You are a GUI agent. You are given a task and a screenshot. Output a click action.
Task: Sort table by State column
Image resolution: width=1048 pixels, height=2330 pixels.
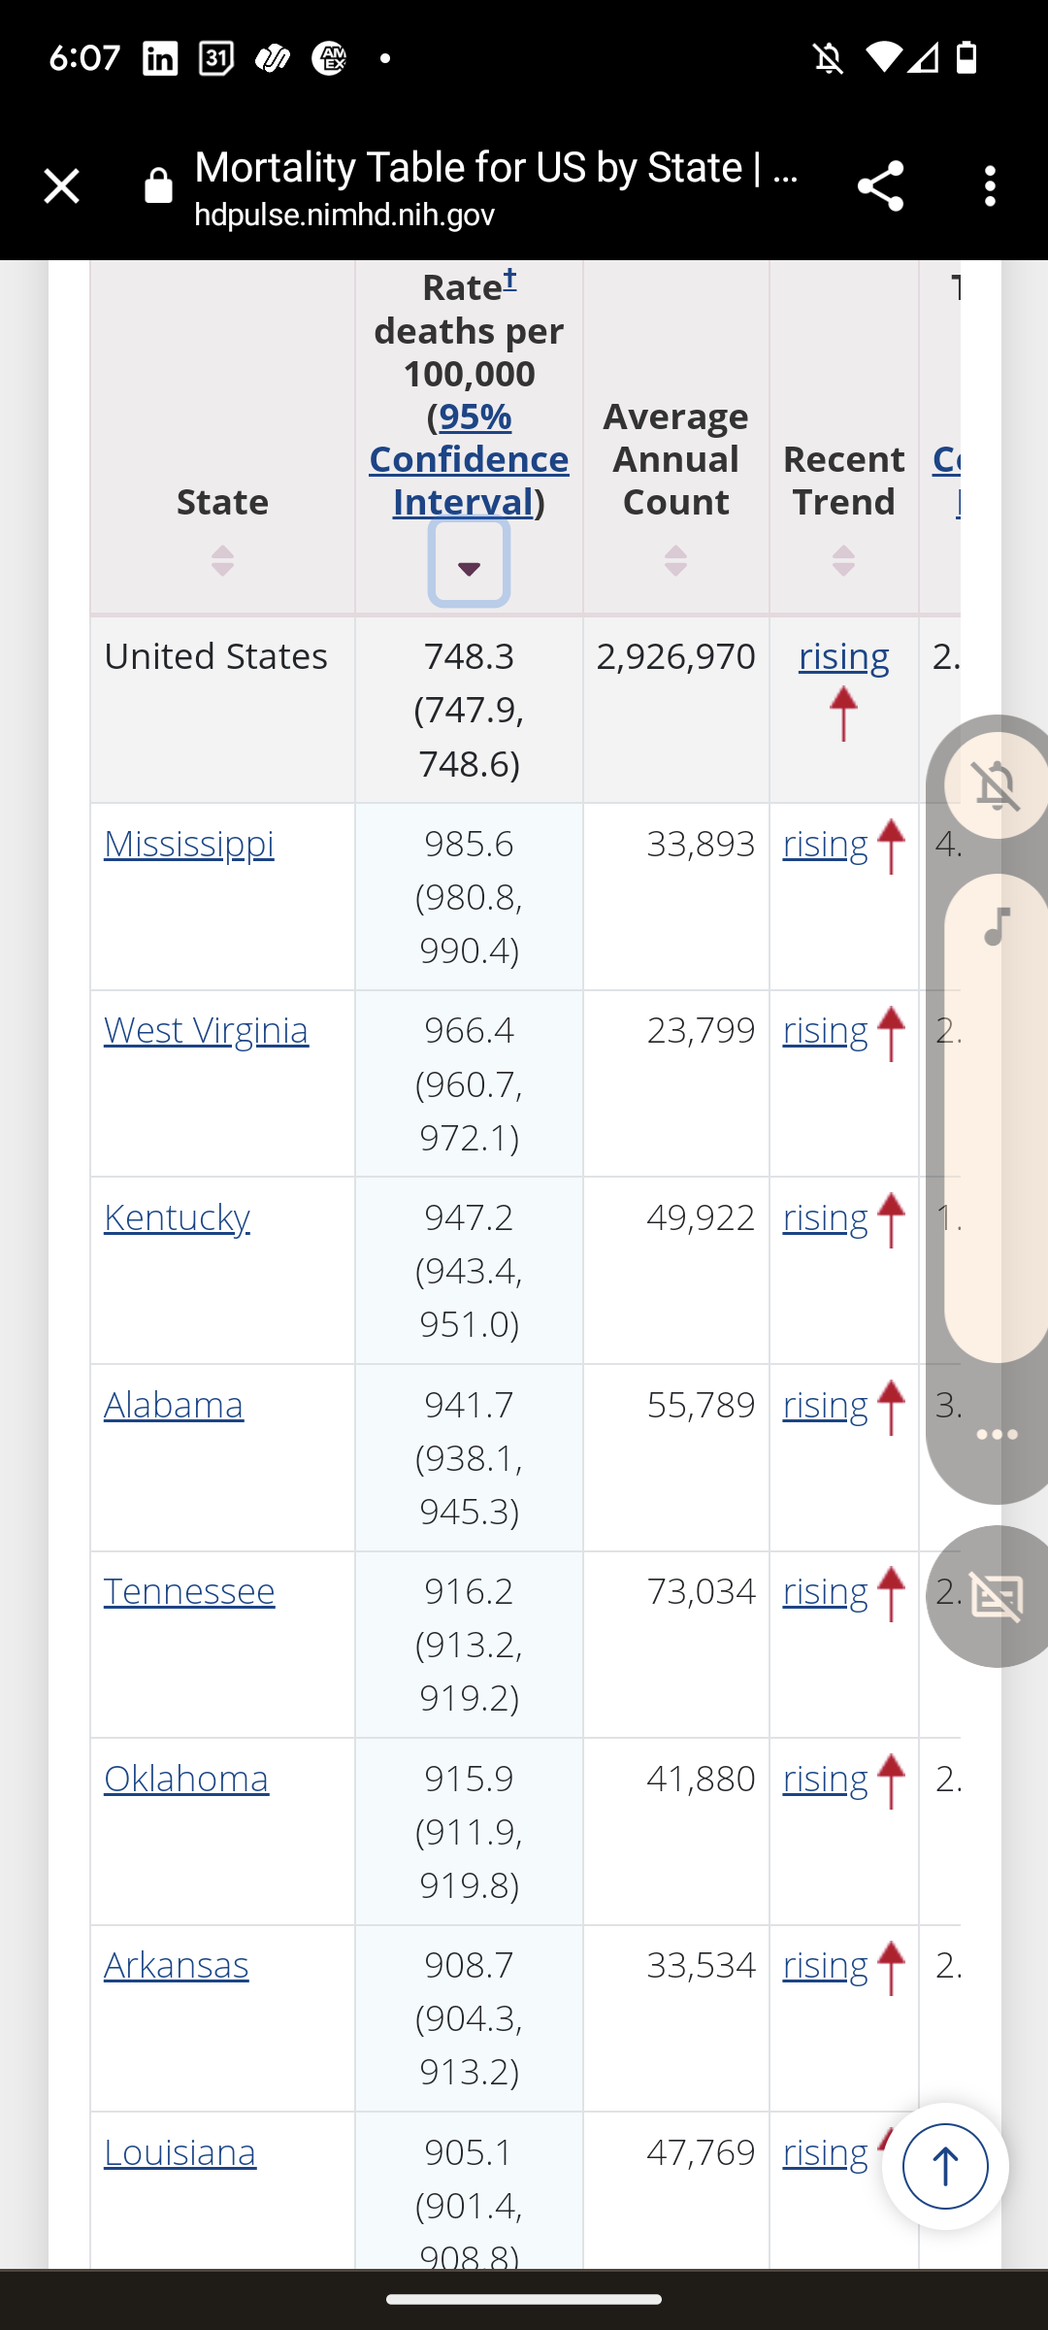[222, 561]
